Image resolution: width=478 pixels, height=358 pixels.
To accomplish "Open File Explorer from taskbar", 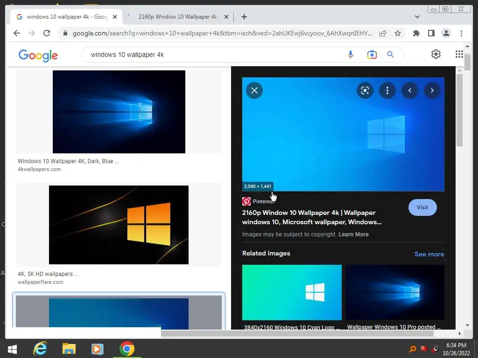I will click(x=69, y=349).
